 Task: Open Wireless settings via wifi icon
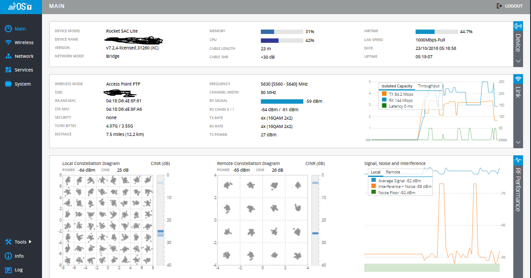pyautogui.click(x=8, y=42)
